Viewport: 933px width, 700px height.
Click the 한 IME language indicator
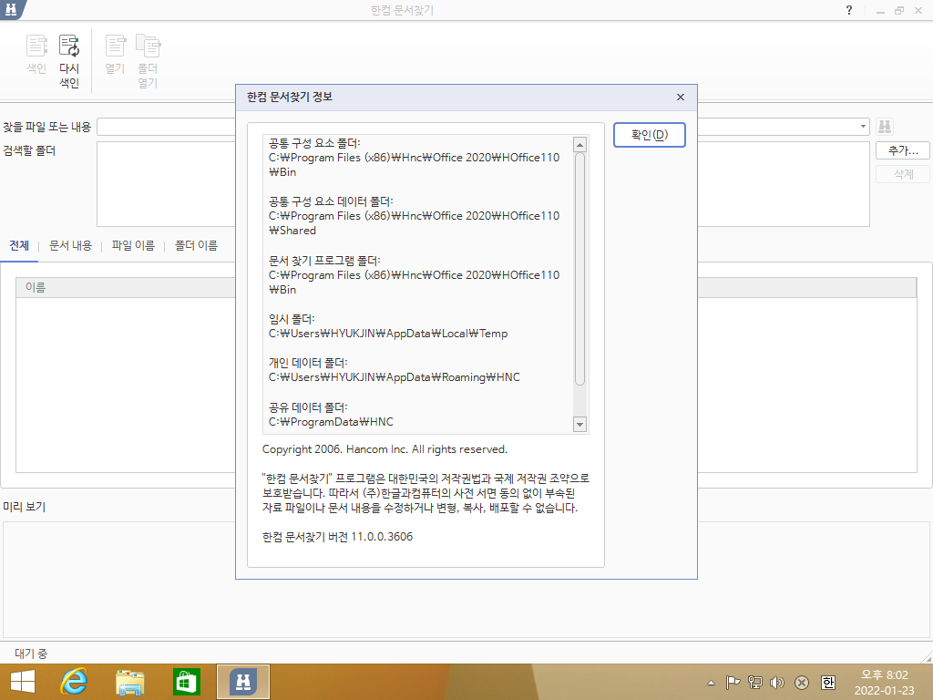coord(827,683)
